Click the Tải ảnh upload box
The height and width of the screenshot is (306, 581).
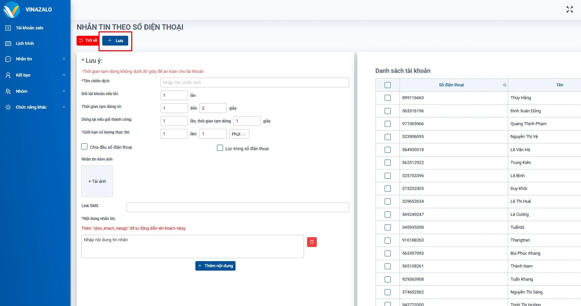pos(97,181)
